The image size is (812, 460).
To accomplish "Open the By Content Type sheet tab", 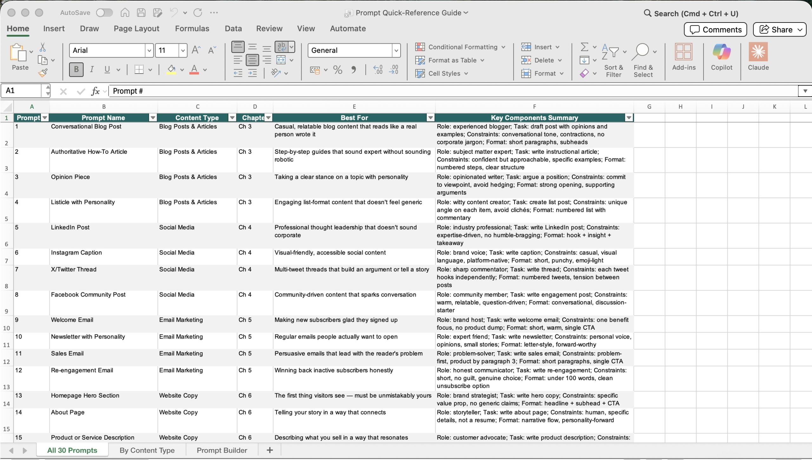I will point(147,450).
